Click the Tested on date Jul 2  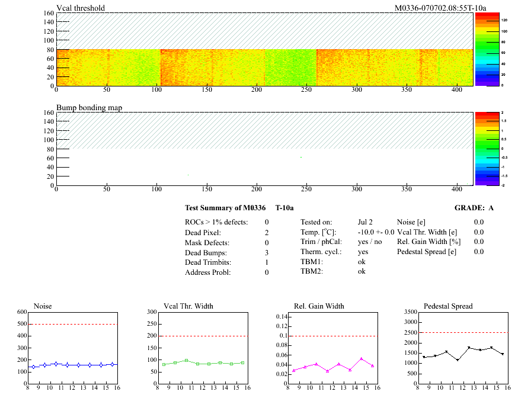(365, 222)
